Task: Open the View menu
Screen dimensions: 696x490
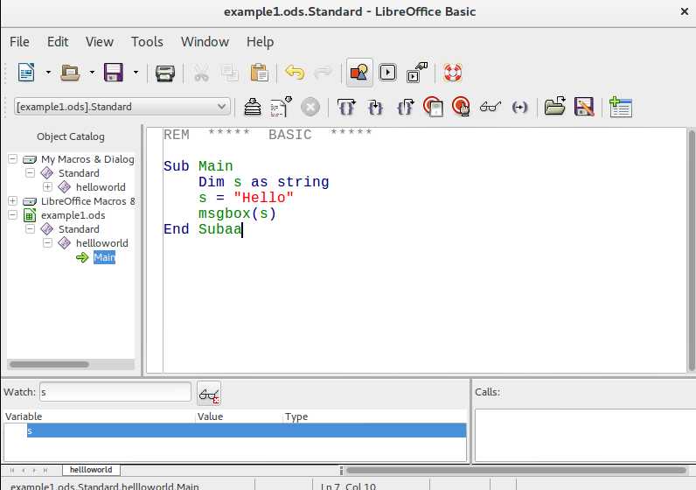Action: [100, 42]
